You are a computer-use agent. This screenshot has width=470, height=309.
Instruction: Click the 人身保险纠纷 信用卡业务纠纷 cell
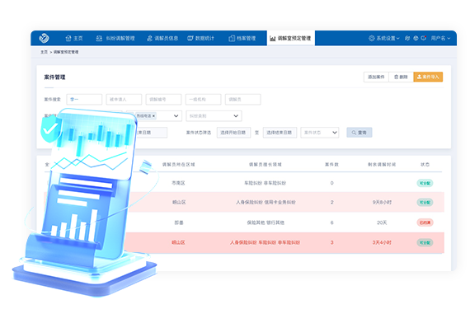pos(266,203)
